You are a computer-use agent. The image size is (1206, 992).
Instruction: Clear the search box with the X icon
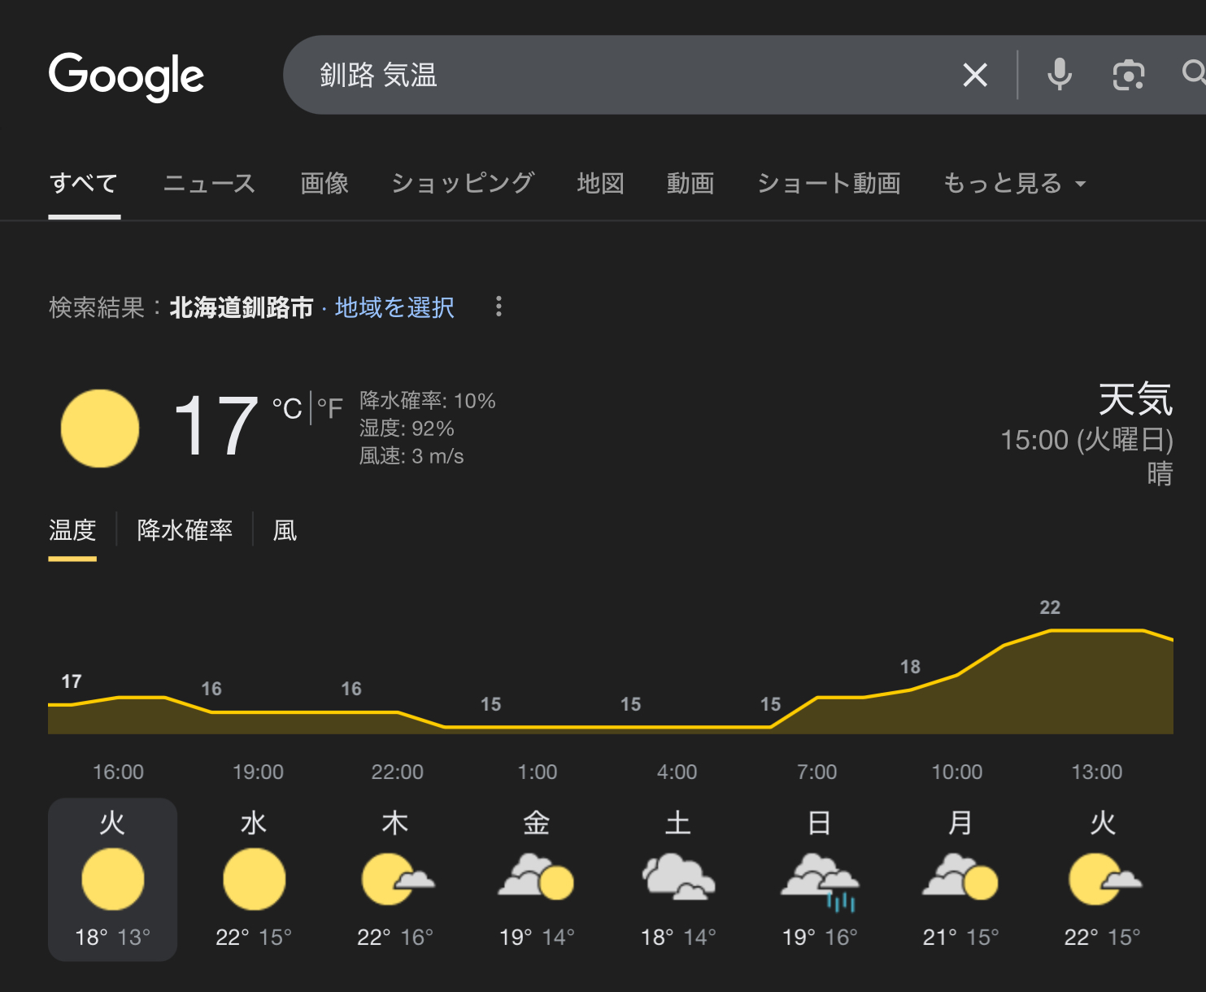974,76
